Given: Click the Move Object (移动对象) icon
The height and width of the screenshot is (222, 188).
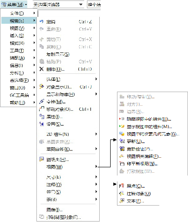Looking at the screenshot, I should [41, 109].
